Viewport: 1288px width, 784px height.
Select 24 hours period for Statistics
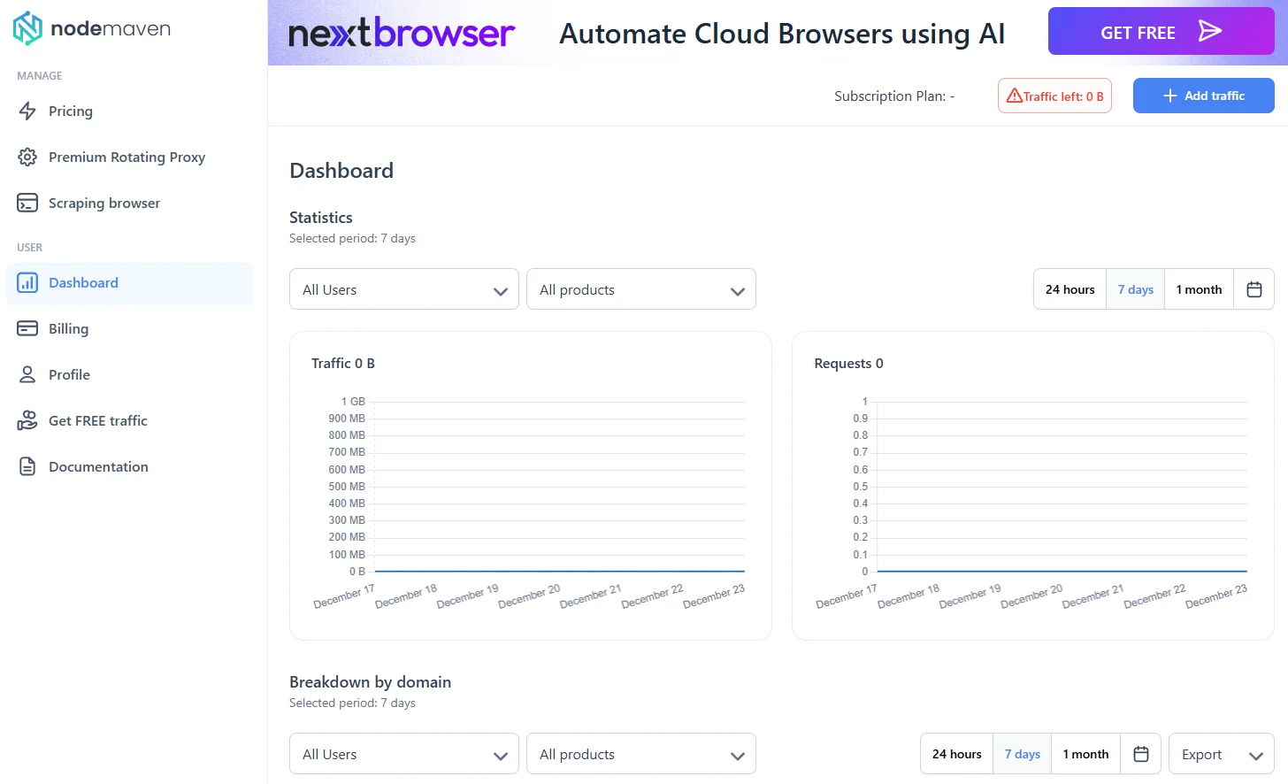(x=1069, y=289)
